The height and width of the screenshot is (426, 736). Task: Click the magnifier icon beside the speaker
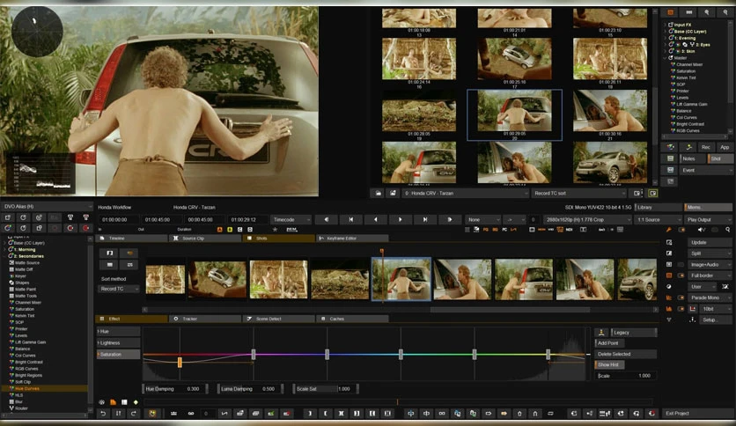(x=728, y=230)
